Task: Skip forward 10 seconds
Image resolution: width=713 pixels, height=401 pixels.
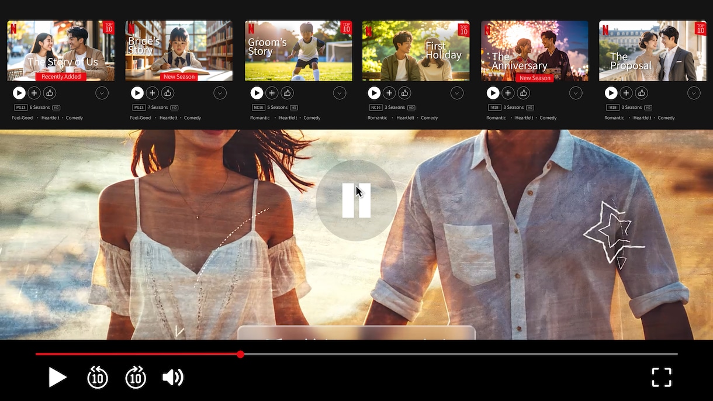Action: pos(136,378)
